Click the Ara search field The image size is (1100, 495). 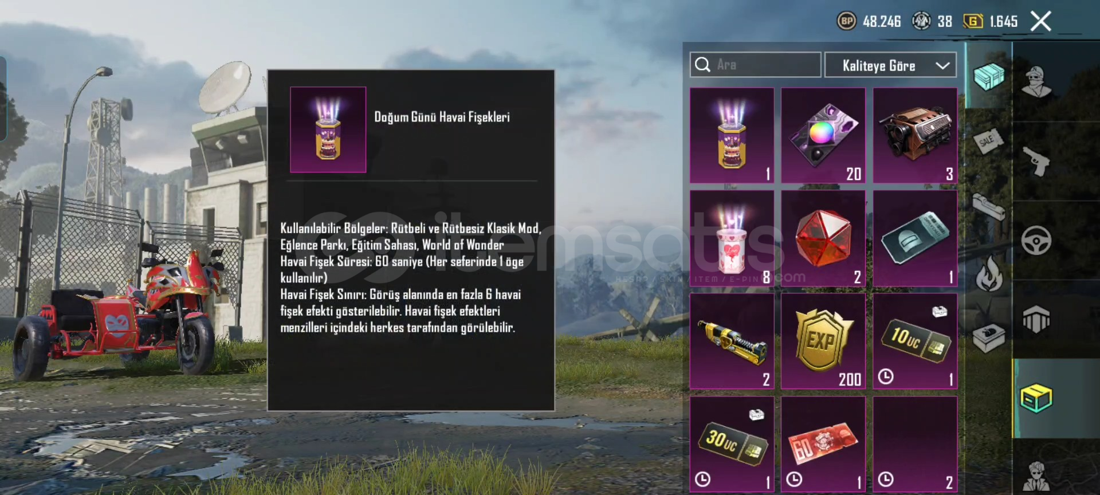(x=755, y=65)
